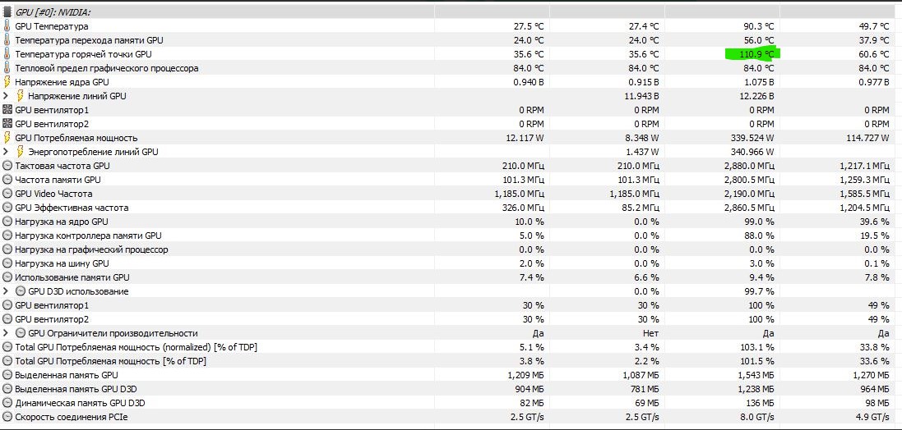Click the lightning icon beside GPU Потребляемая мощность
The width and height of the screenshot is (902, 430).
7,138
